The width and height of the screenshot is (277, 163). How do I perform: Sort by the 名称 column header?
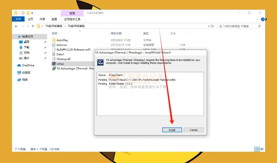pyautogui.click(x=55, y=33)
